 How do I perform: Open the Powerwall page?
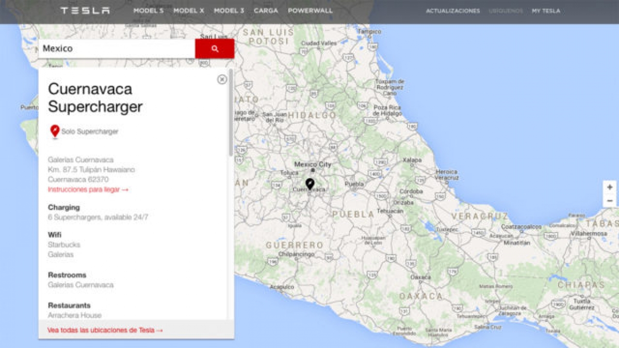[310, 10]
